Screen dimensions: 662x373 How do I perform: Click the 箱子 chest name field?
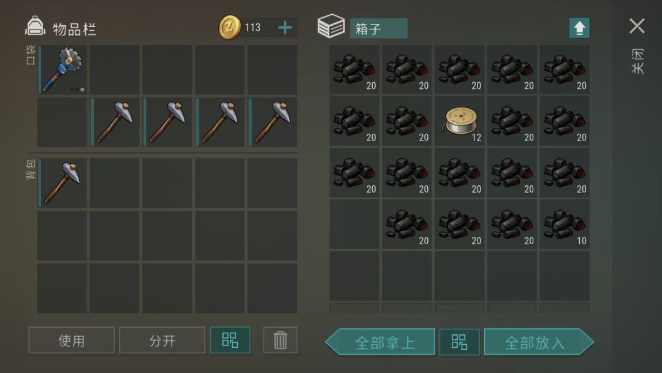point(379,28)
